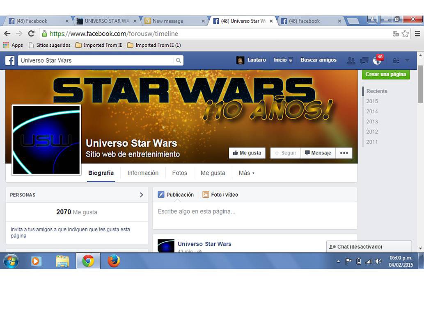424x325 pixels.
Task: Open Firefox taskbar icon
Action: 114,261
